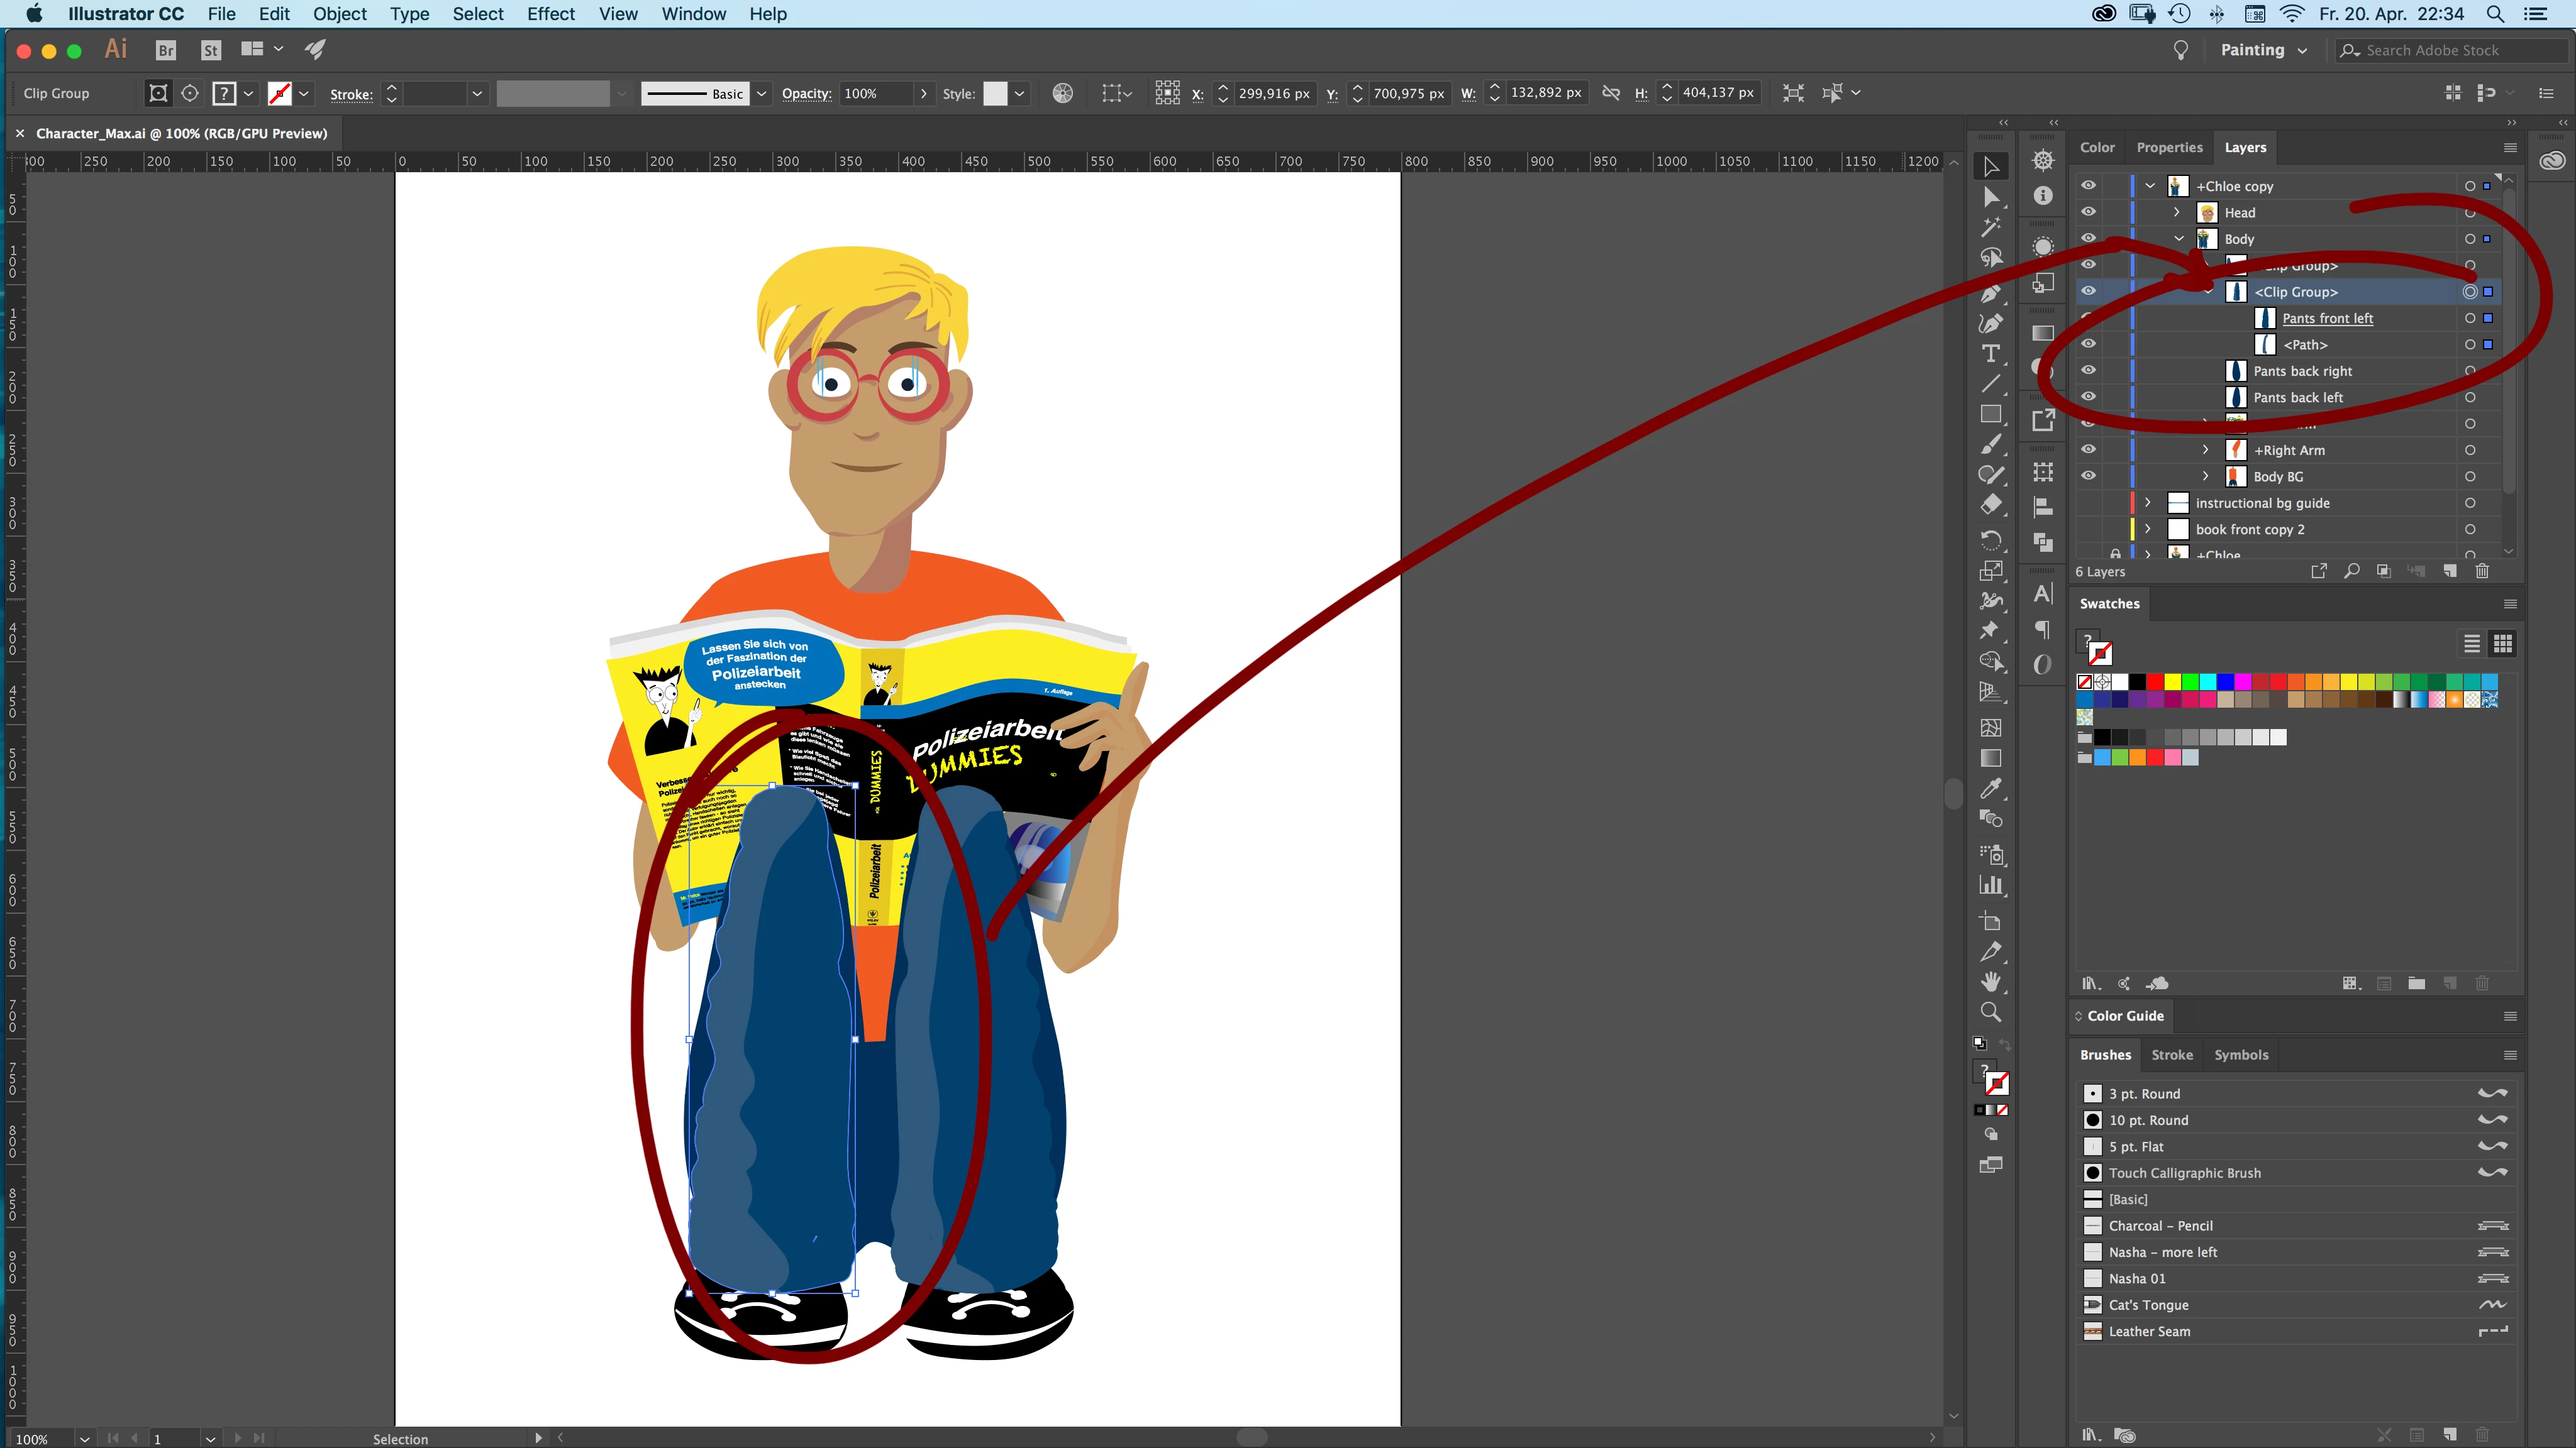Select the Eyedropper tool
The image size is (2576, 1448).
[x=1991, y=789]
